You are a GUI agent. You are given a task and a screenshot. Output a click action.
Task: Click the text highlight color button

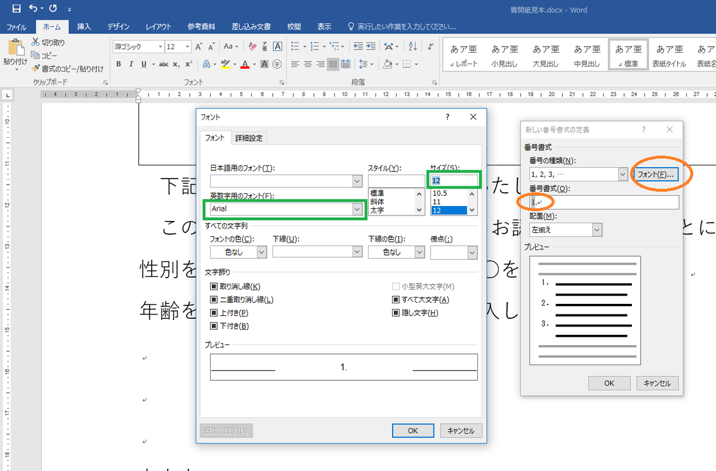225,64
